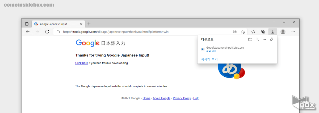Open the Help footer link
The width and height of the screenshot is (319, 113).
pos(196,98)
